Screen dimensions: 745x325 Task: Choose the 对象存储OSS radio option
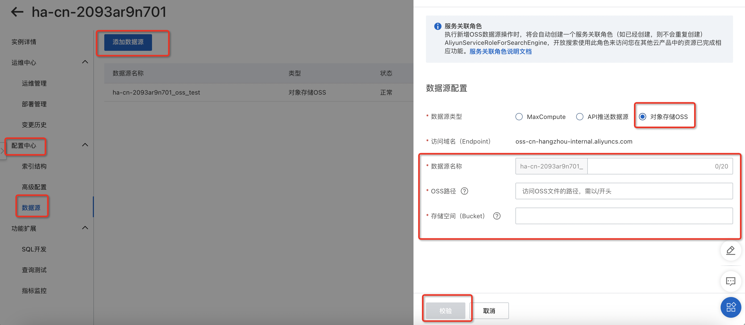point(642,117)
